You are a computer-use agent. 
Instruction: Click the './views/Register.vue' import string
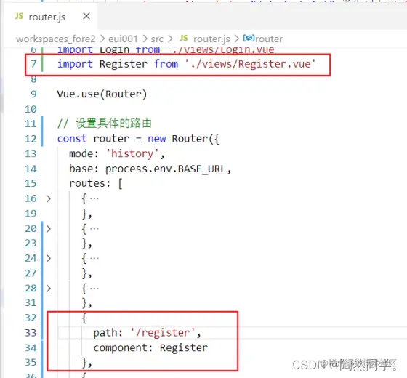pyautogui.click(x=250, y=64)
